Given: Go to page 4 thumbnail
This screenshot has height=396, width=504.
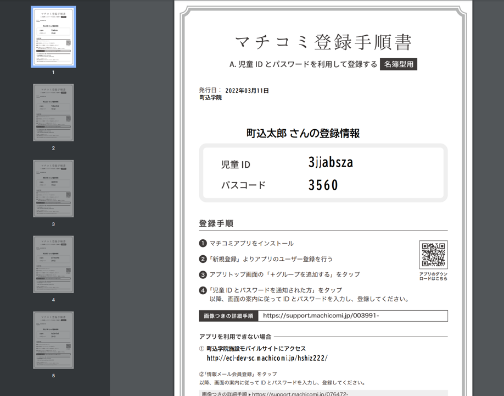Looking at the screenshot, I should pos(53,265).
